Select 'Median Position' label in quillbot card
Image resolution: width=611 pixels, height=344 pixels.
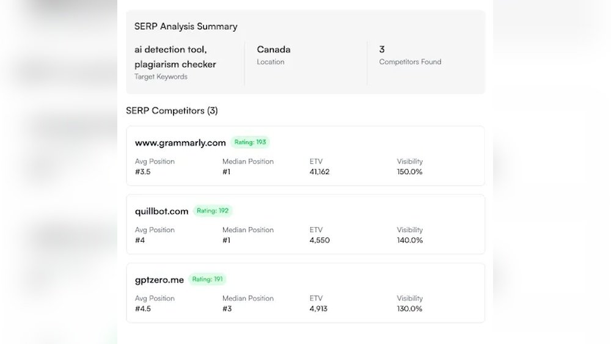coord(248,230)
